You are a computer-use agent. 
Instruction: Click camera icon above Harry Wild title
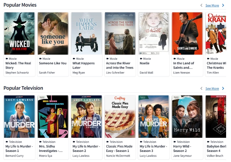[175, 142]
